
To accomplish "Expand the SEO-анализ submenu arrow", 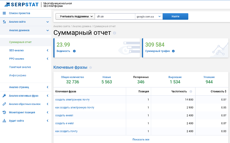I will pos(48,50).
